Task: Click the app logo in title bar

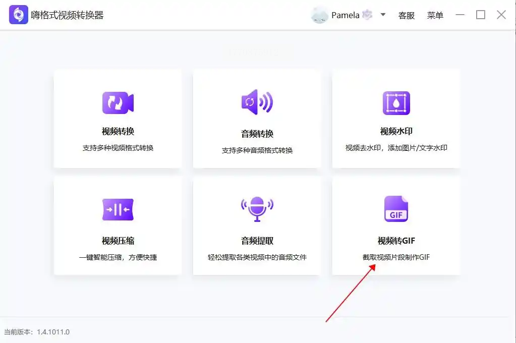Action: click(x=19, y=15)
